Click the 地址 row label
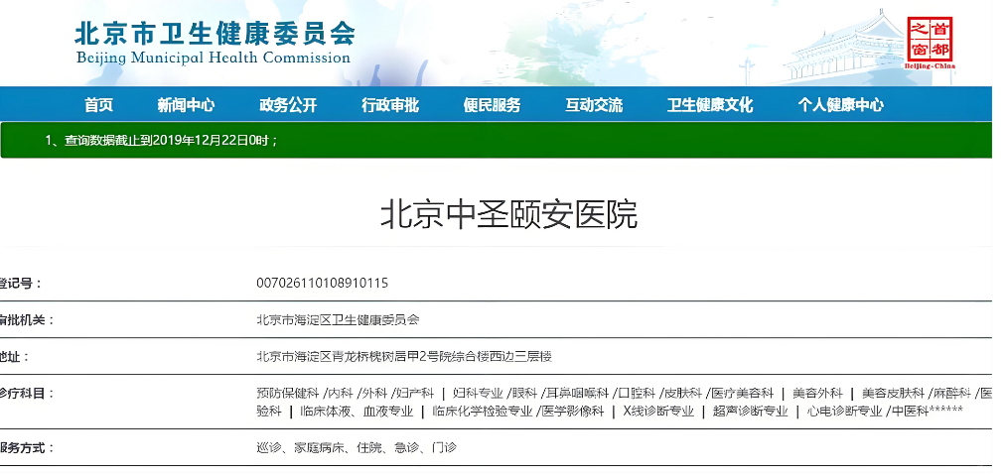Image resolution: width=1004 pixels, height=474 pixels. click(14, 356)
